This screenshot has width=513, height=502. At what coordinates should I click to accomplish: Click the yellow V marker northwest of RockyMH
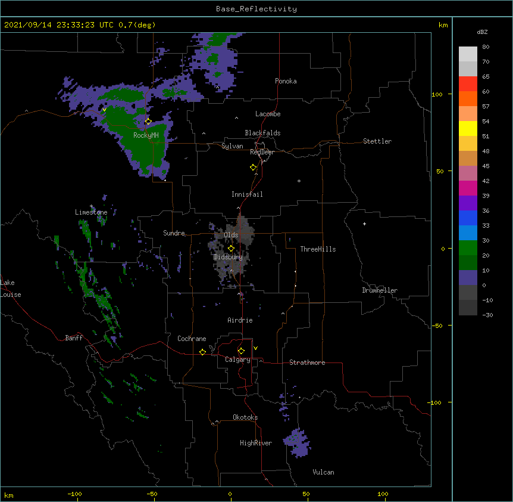coord(104,110)
